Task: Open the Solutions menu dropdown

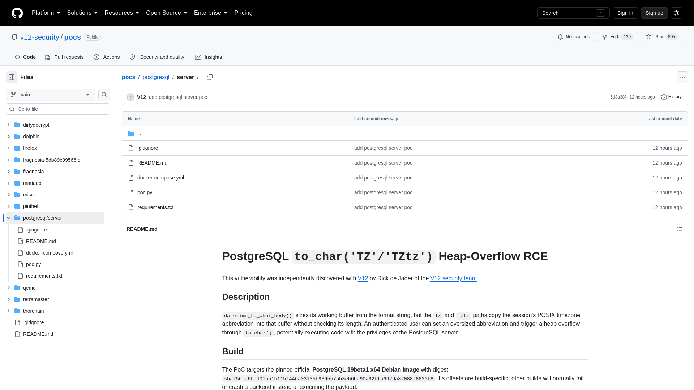Action: pos(82,13)
